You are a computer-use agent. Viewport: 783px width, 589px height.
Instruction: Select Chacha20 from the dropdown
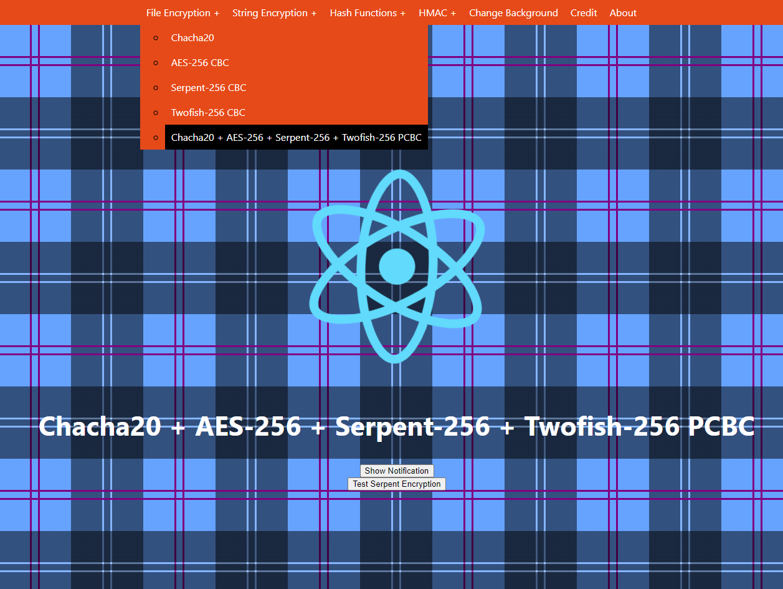pos(297,37)
